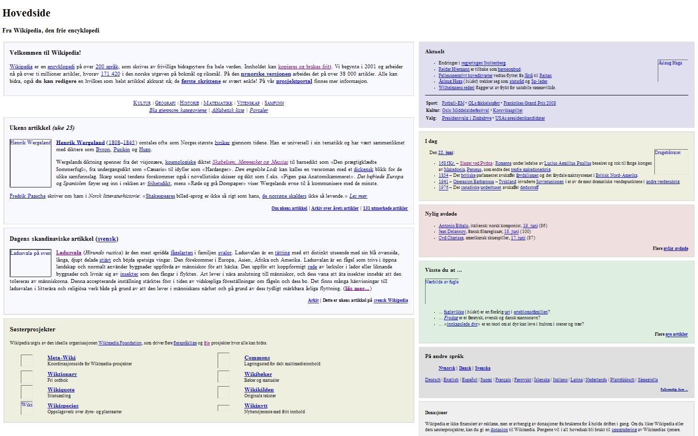Go to the Kultur category
The image size is (698, 436).
[x=142, y=103]
